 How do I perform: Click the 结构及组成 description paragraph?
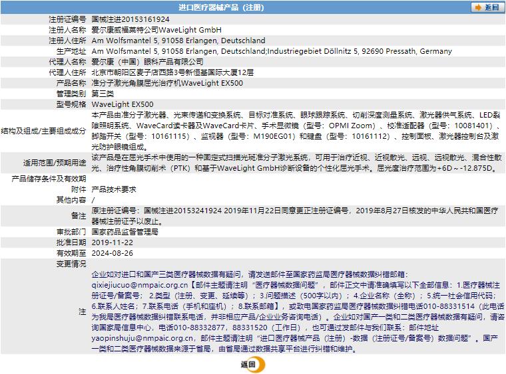[296, 131]
